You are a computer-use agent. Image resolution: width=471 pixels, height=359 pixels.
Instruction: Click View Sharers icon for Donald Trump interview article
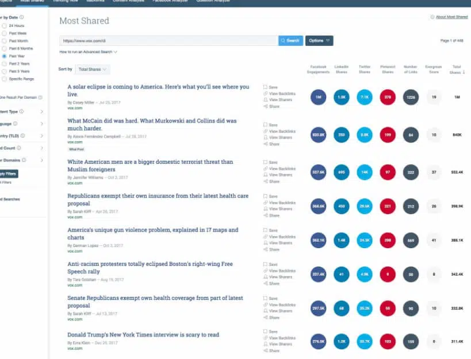click(266, 345)
